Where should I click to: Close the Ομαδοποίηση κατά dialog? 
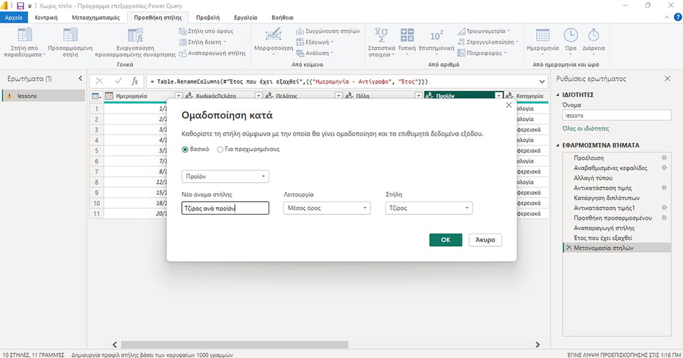[x=509, y=105]
